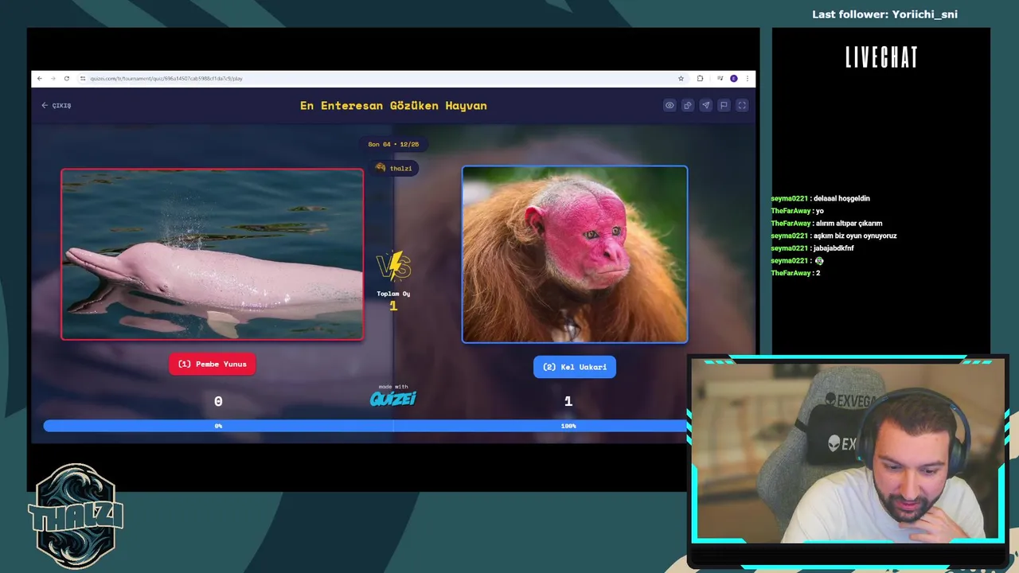Click the LIVECHAT header
The height and width of the screenshot is (573, 1019).
[881, 57]
